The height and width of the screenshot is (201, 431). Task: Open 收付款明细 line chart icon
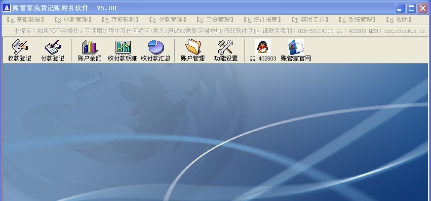coord(122,50)
